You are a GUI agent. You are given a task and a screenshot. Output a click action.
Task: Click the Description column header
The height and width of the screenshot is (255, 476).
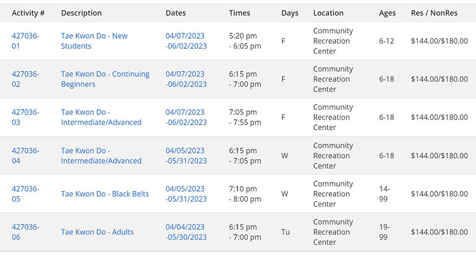point(81,13)
